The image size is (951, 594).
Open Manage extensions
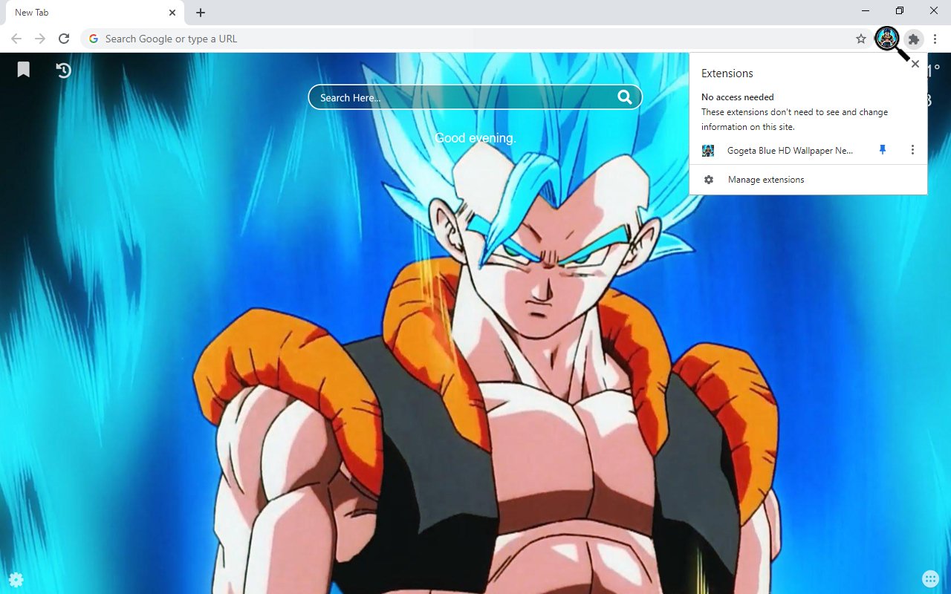(808, 180)
